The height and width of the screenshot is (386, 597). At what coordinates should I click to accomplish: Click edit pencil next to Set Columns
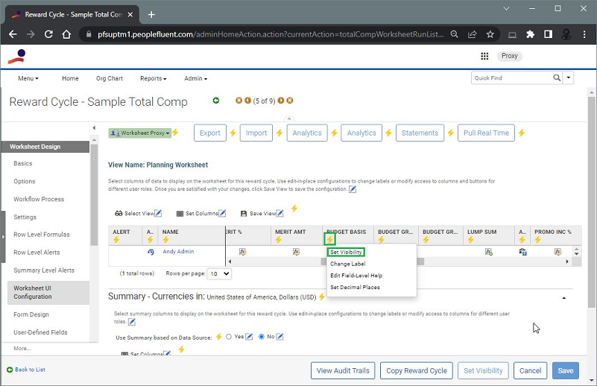point(222,213)
